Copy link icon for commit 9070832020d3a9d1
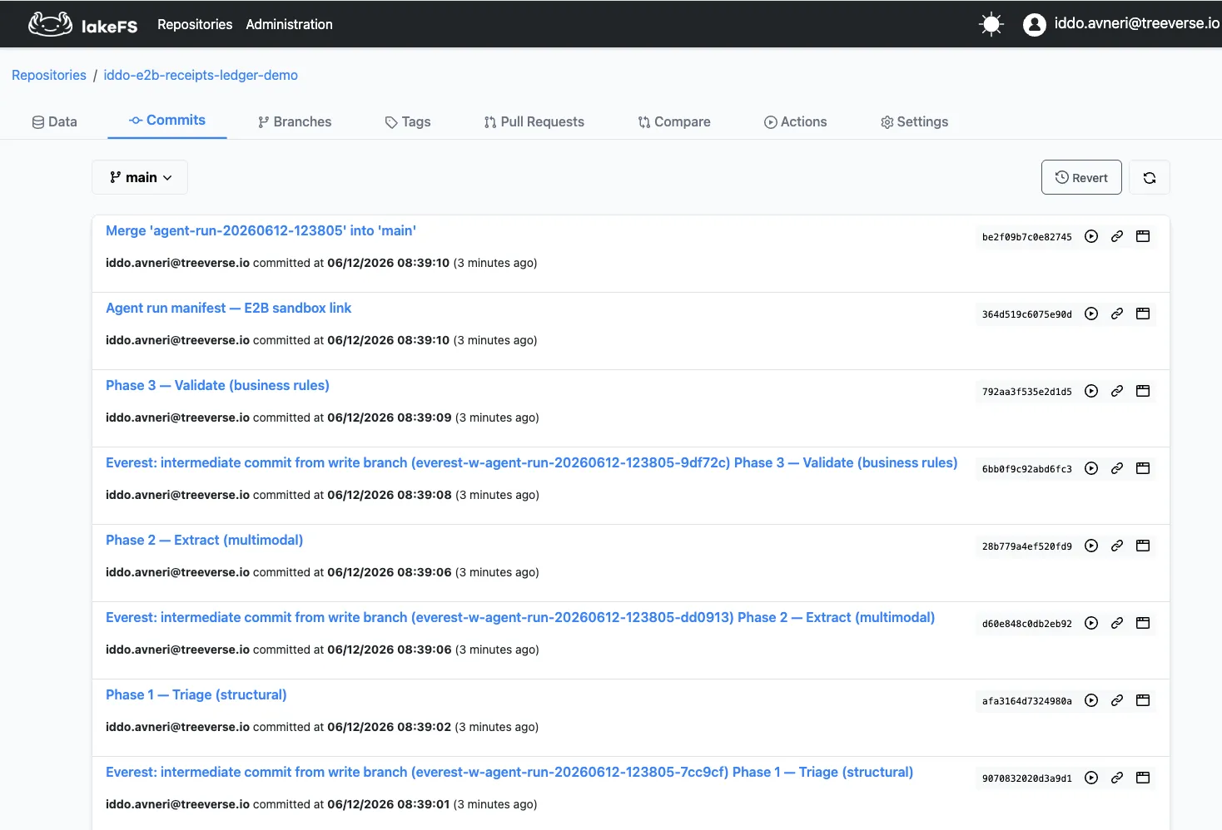Image resolution: width=1222 pixels, height=830 pixels. tap(1117, 778)
